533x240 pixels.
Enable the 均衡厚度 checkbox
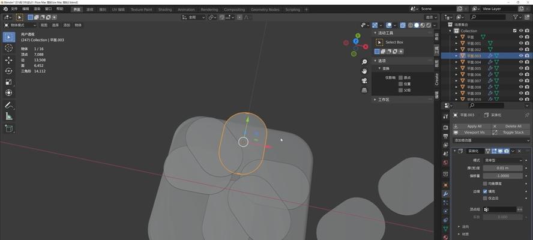coord(485,184)
